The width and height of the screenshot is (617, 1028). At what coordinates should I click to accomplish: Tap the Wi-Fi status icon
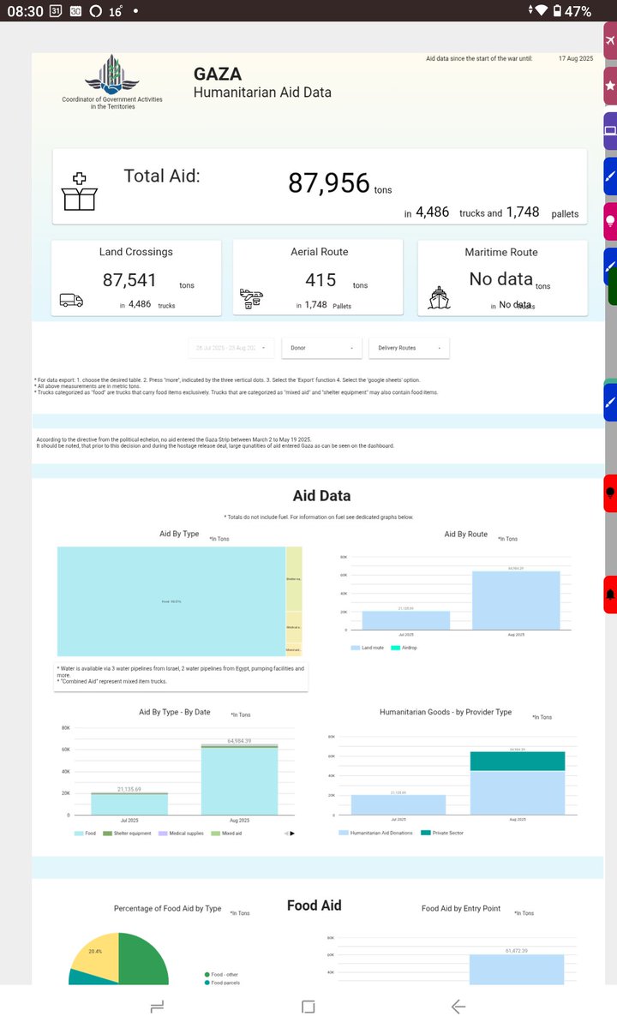pyautogui.click(x=540, y=11)
